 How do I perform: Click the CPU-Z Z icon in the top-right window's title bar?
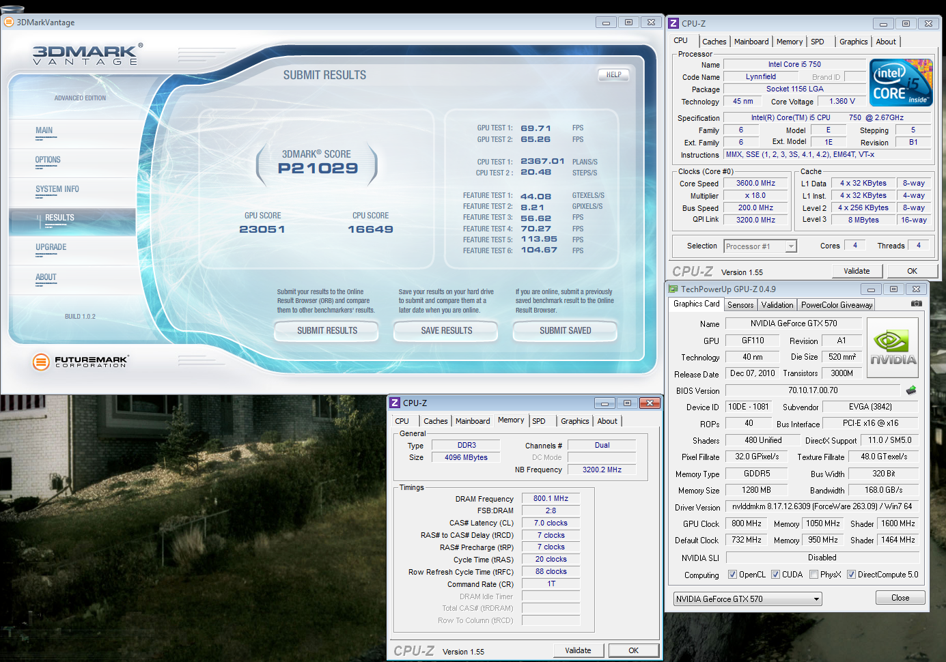point(673,23)
